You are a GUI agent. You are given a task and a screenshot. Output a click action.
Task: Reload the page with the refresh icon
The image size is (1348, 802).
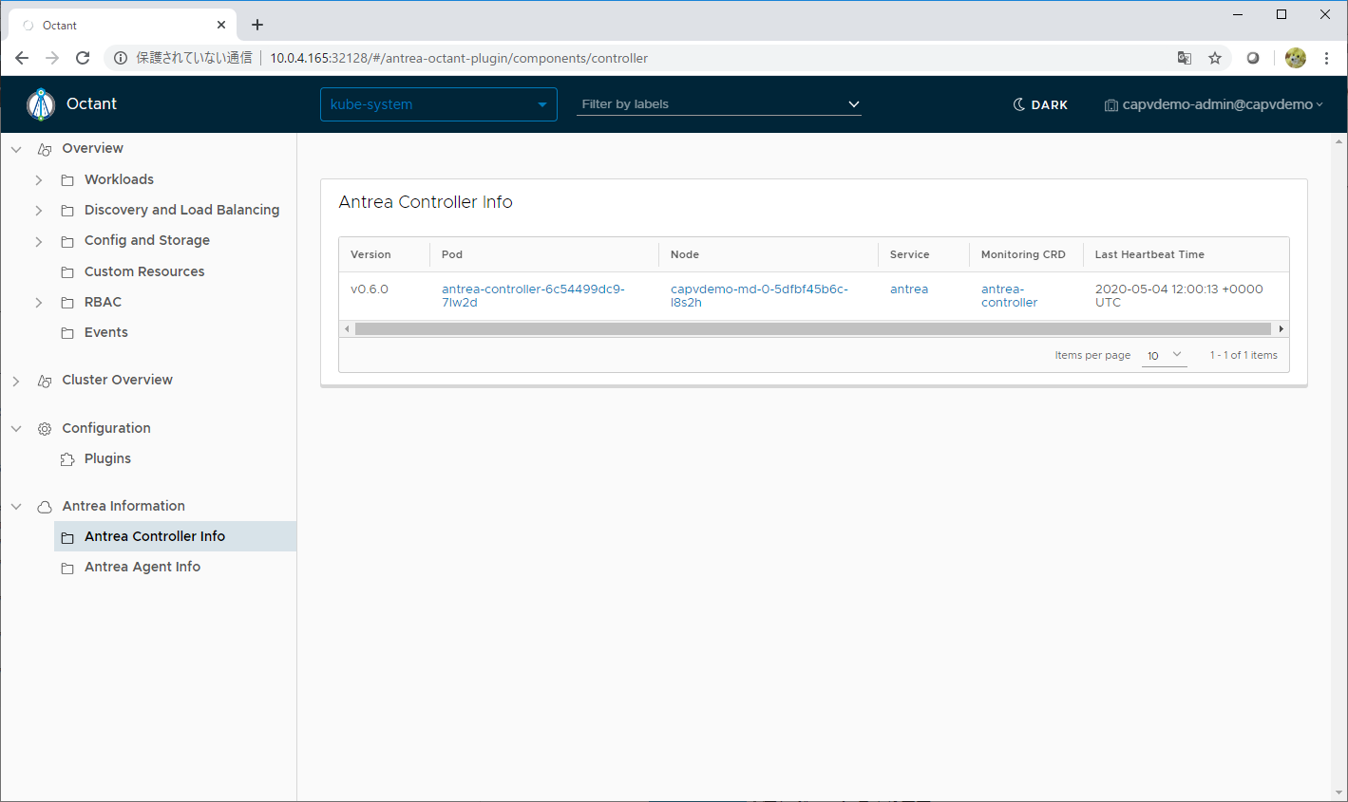(x=83, y=58)
